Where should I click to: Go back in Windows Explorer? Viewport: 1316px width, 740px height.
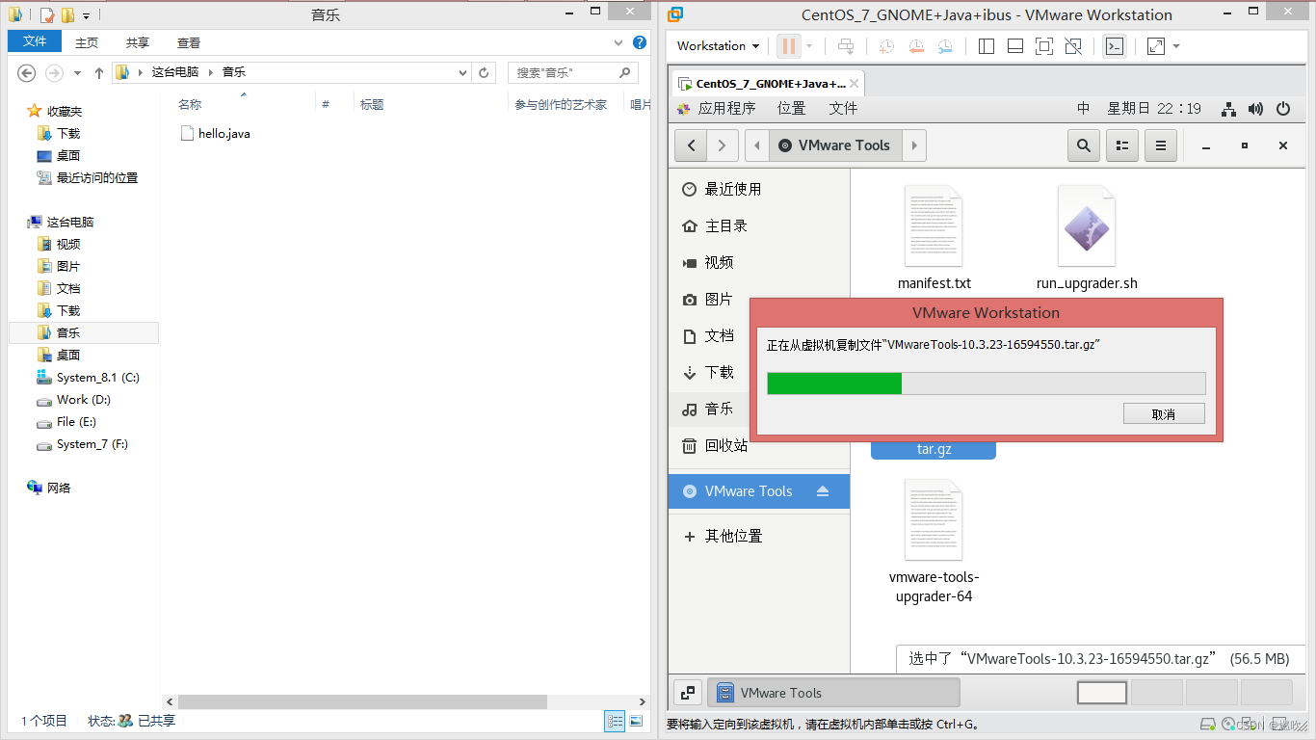pyautogui.click(x=27, y=72)
